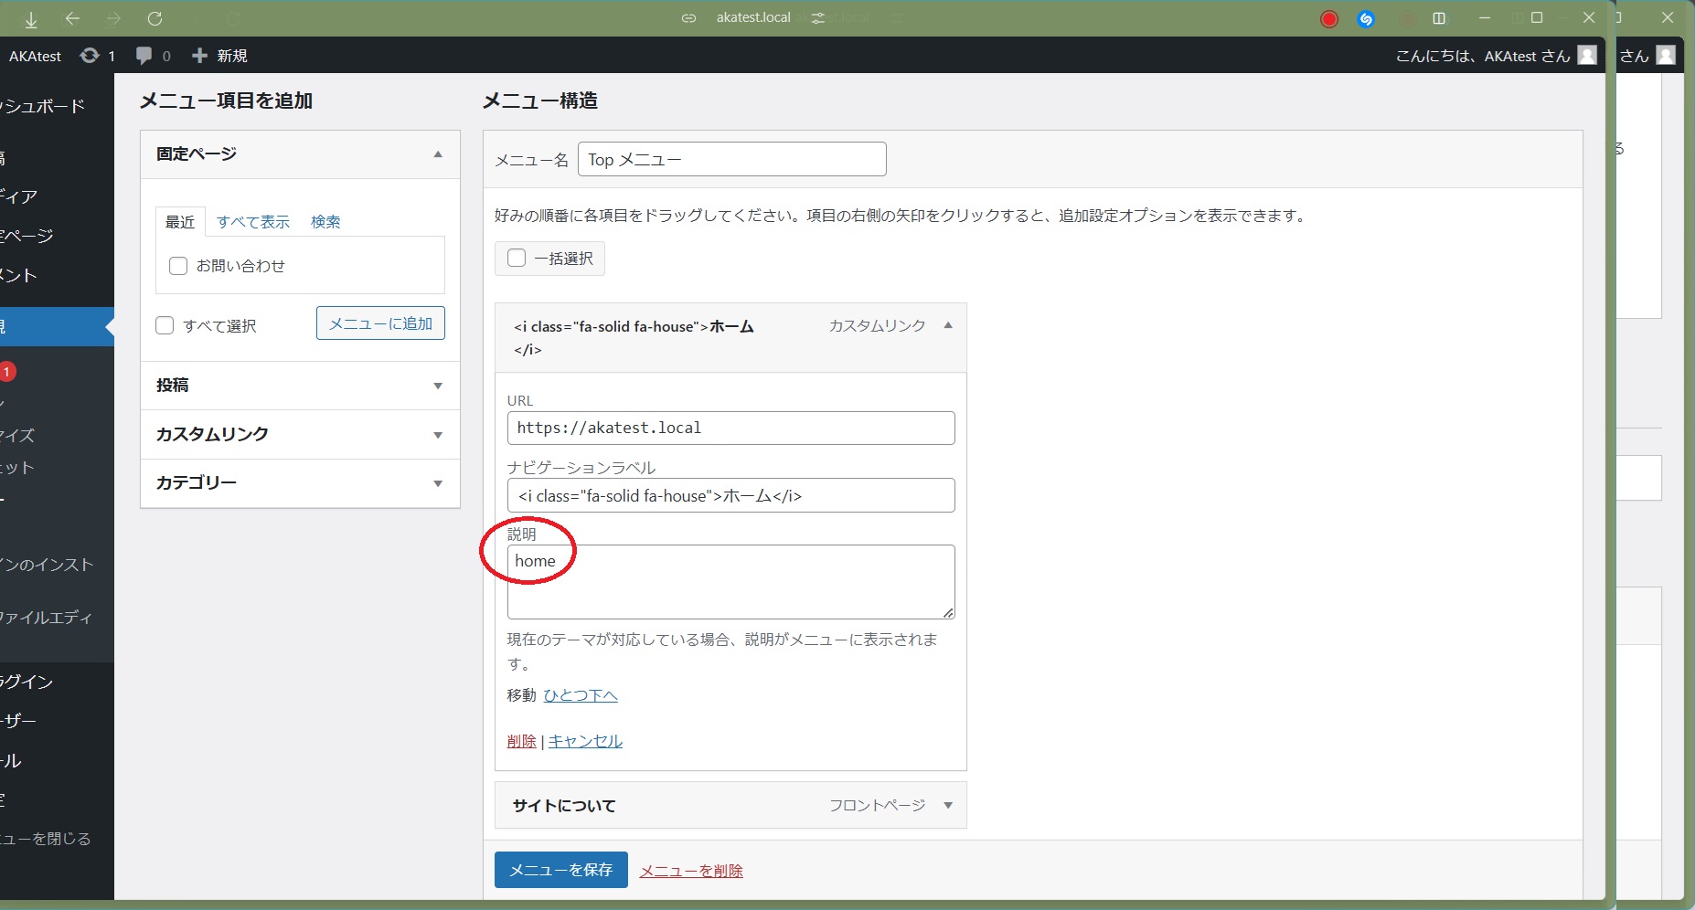Click the blue Shazam extension icon

[x=1366, y=19]
